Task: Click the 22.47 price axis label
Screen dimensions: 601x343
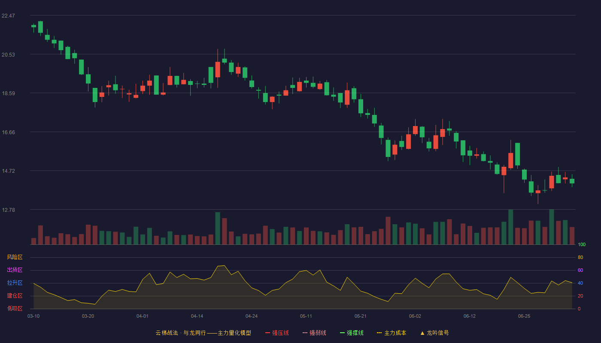Action: (8, 16)
